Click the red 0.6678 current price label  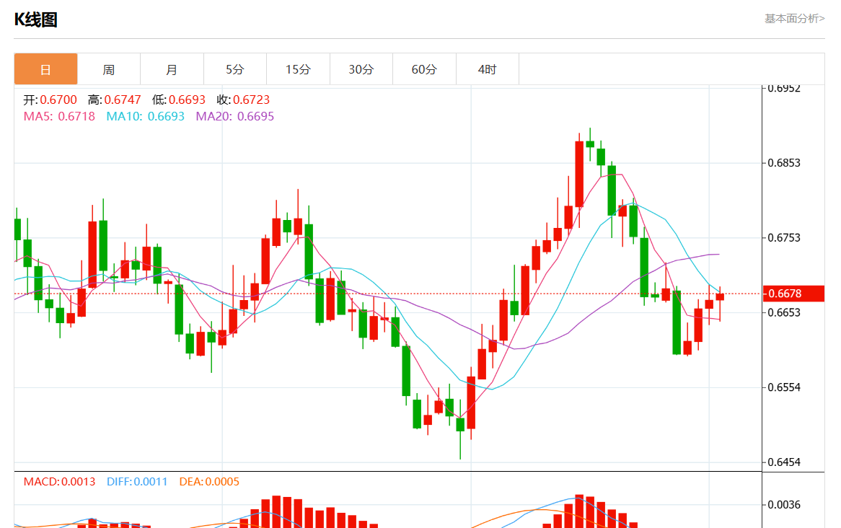(x=793, y=294)
